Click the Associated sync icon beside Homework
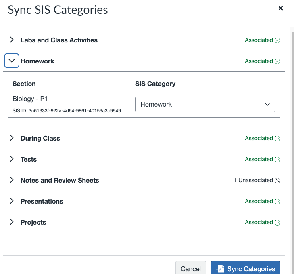Screen dimensions: 294x274 coord(277,61)
